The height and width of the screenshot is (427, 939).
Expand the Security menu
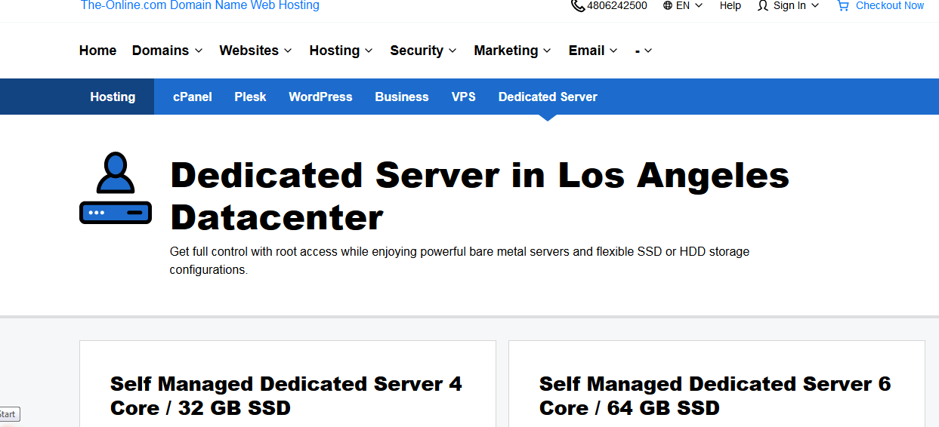(423, 51)
